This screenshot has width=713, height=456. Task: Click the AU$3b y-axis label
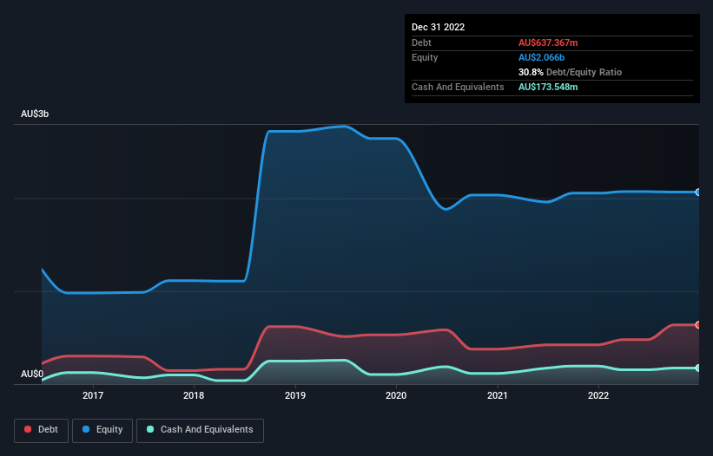point(35,114)
